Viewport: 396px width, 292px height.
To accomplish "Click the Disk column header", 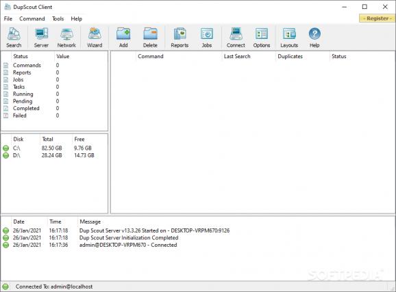I will pos(18,140).
